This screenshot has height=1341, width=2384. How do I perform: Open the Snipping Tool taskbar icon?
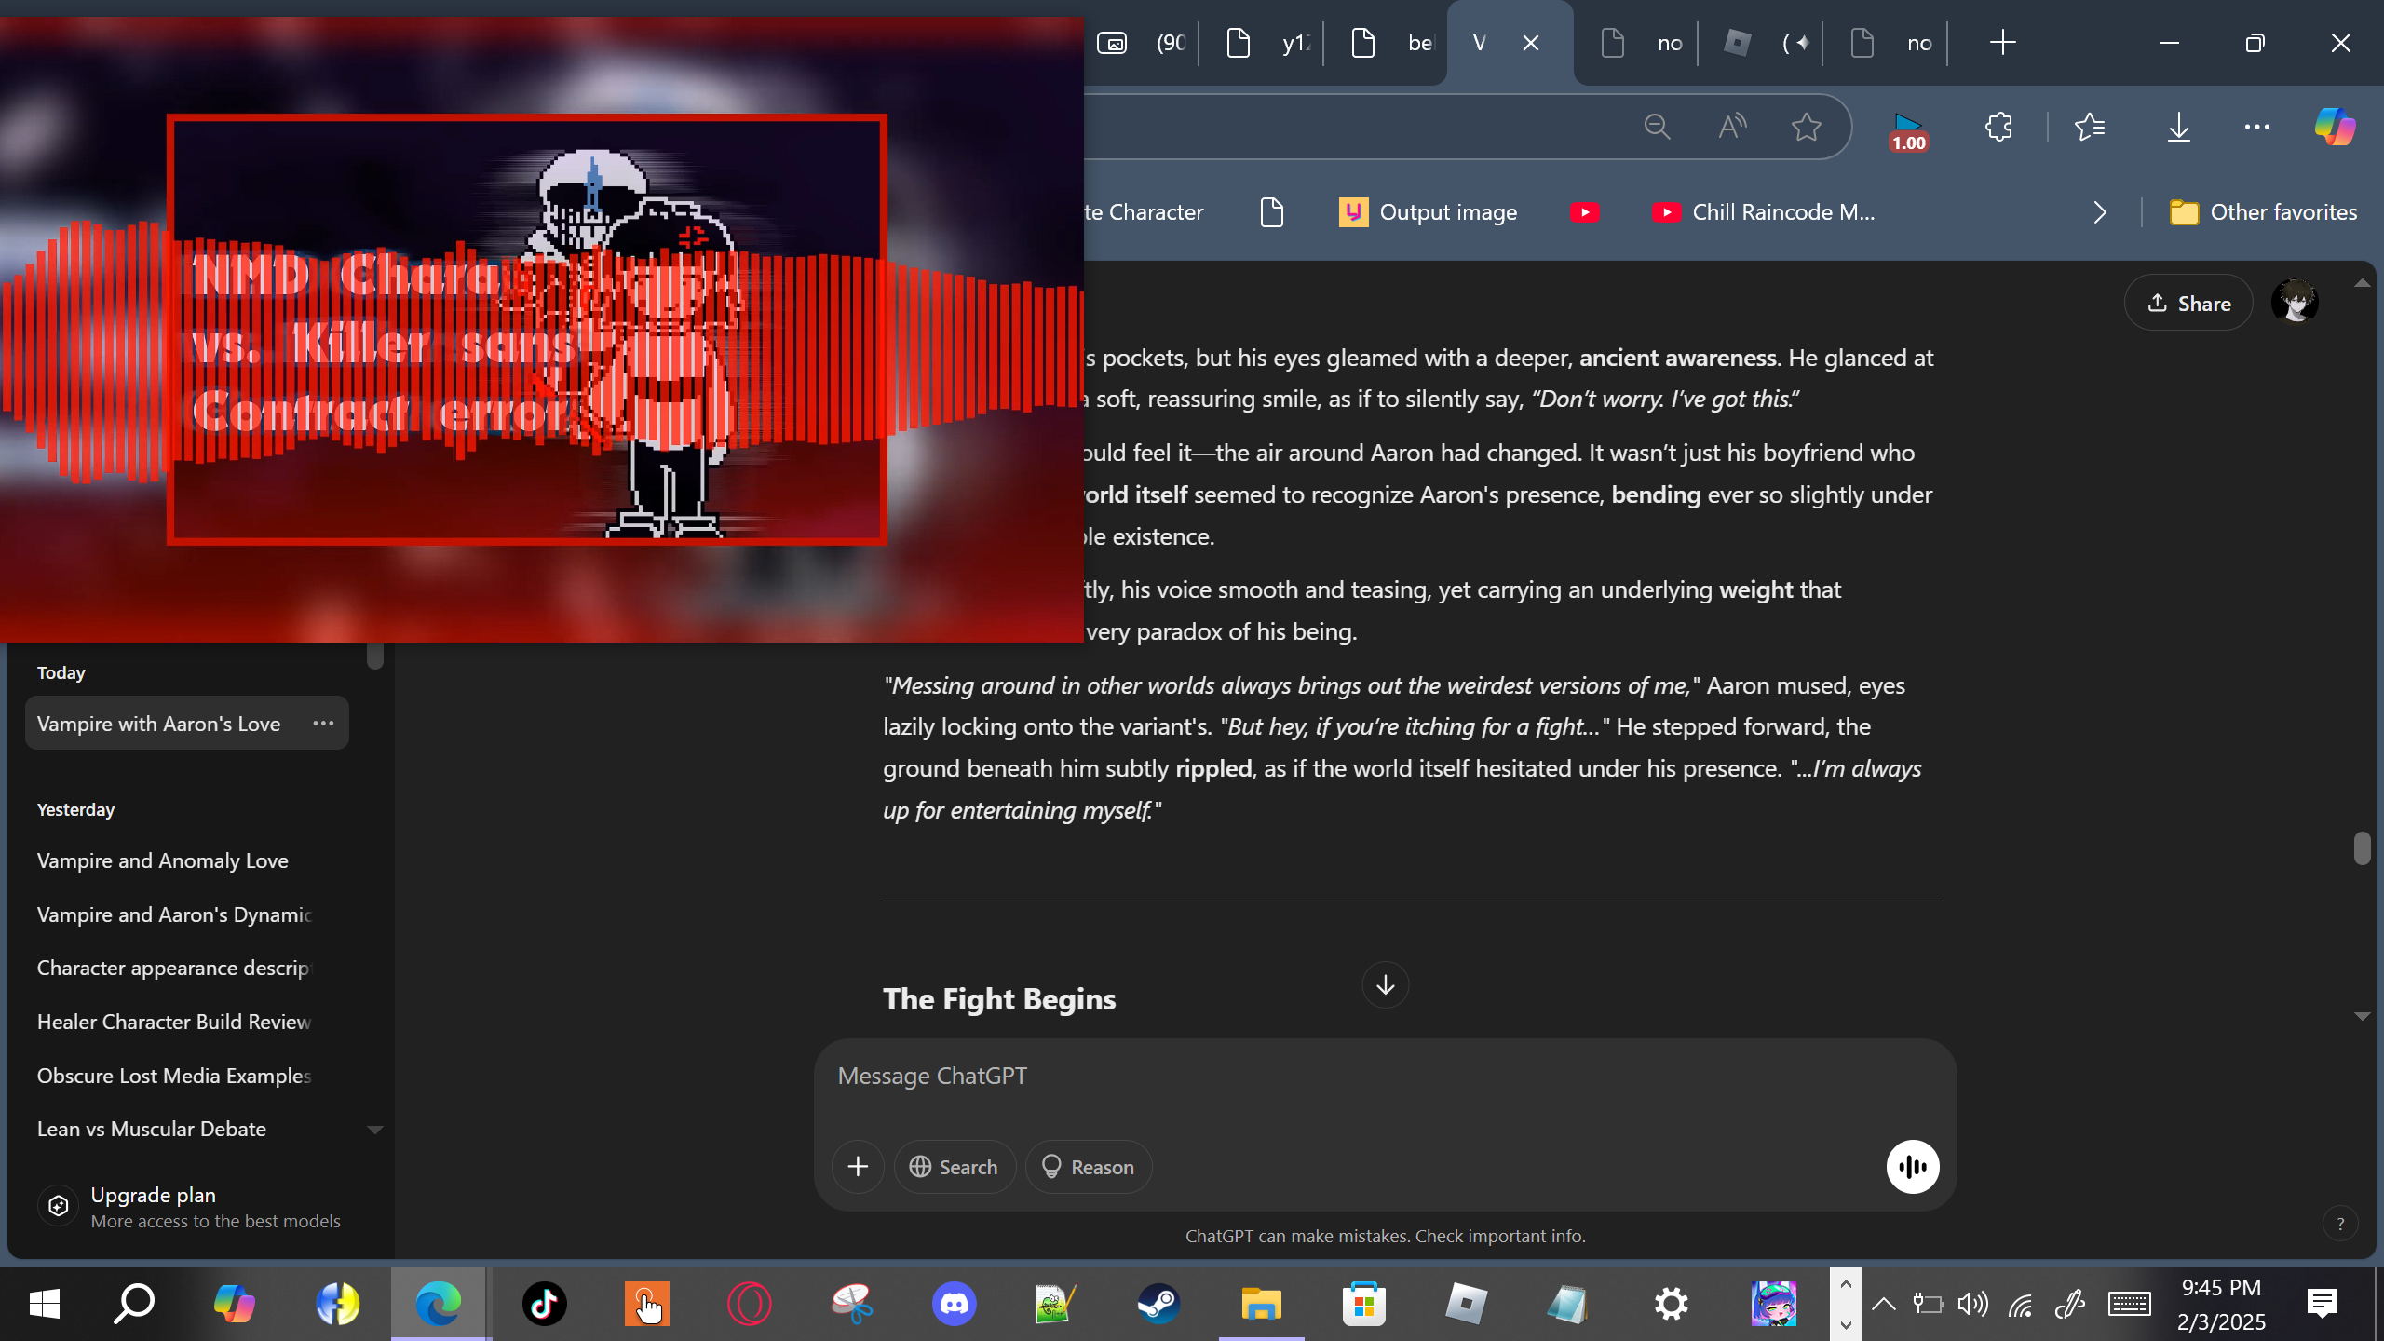(851, 1304)
